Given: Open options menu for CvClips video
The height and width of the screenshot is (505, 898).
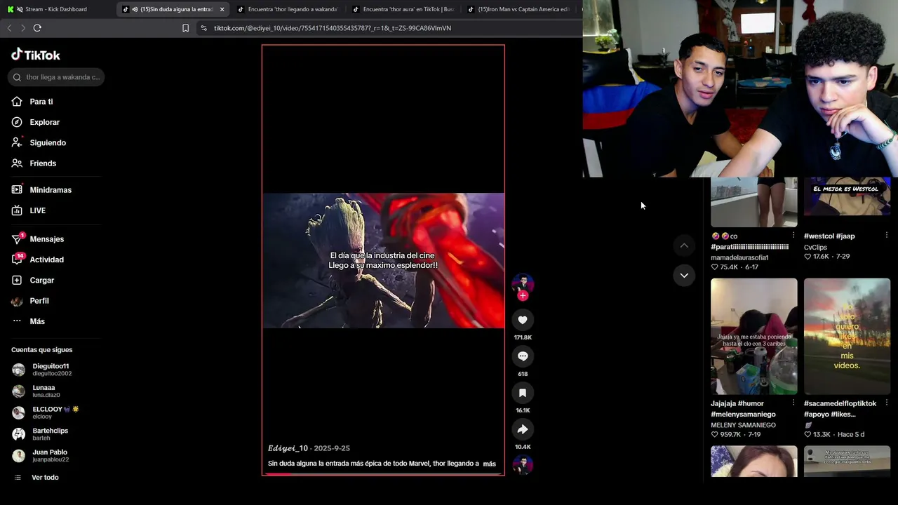Looking at the screenshot, I should click(x=887, y=236).
